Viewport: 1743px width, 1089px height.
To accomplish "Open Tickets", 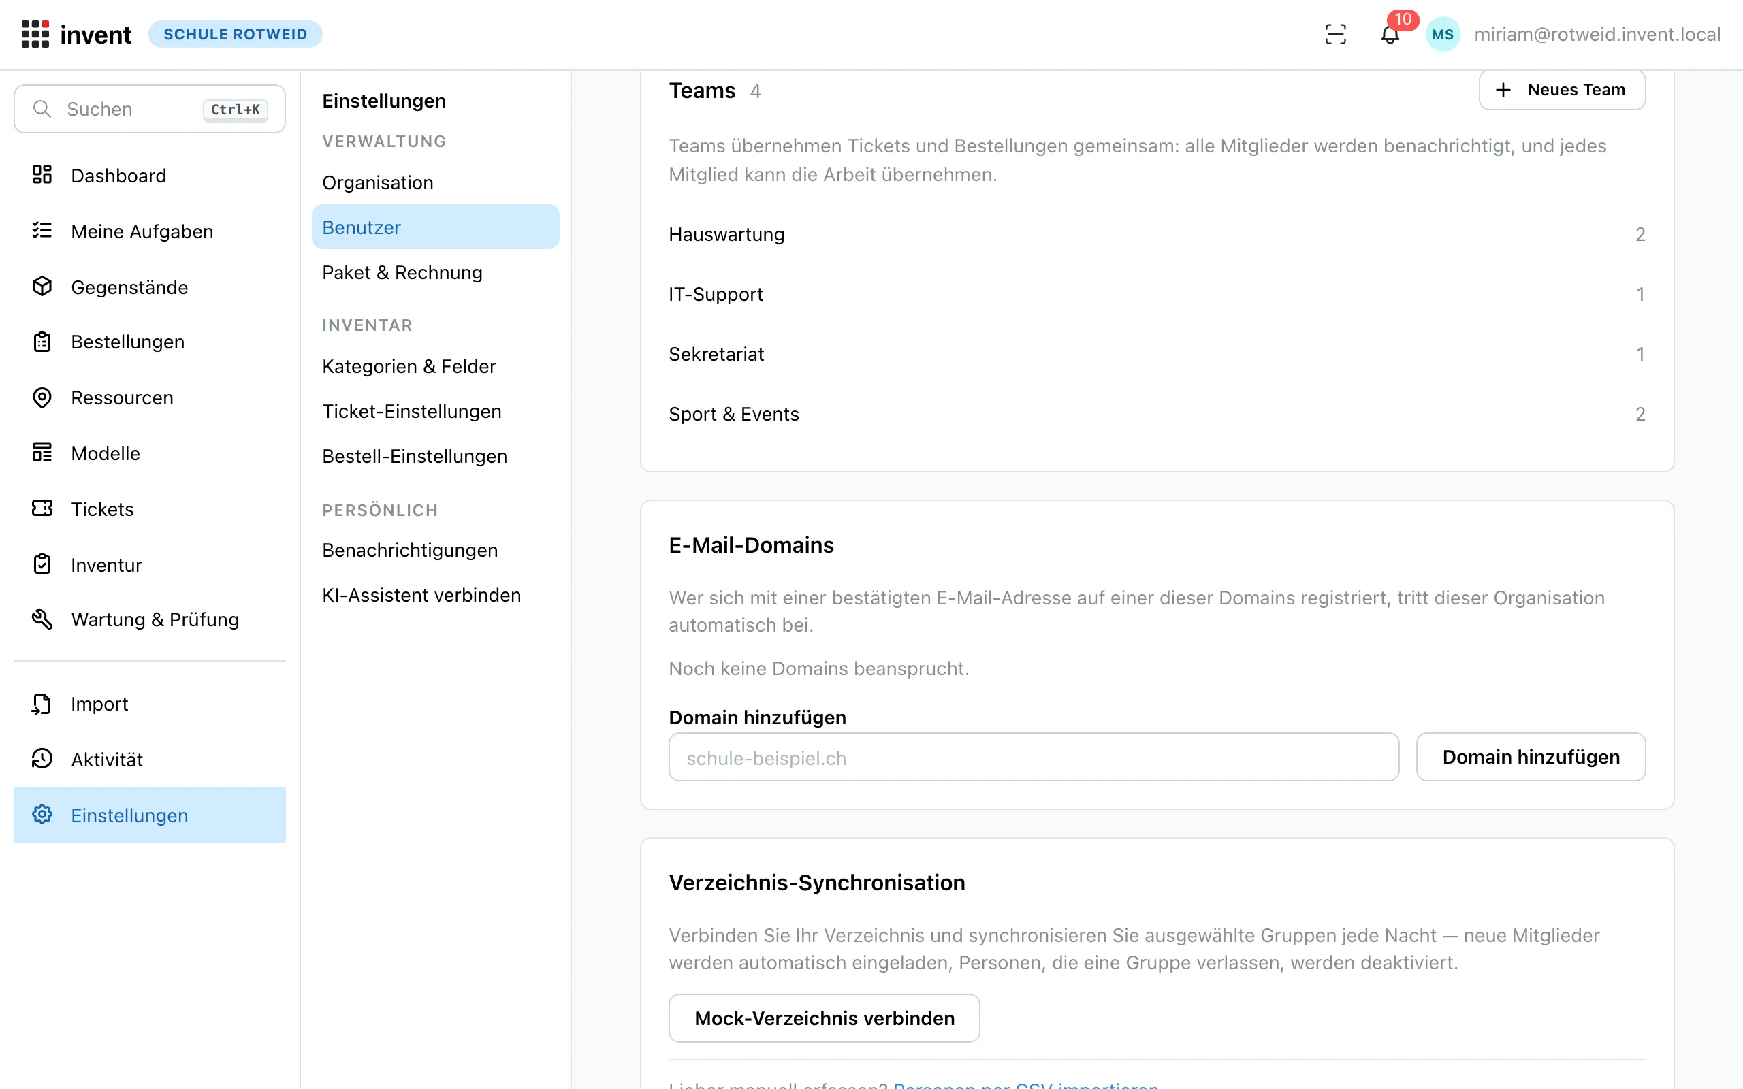I will click(150, 508).
